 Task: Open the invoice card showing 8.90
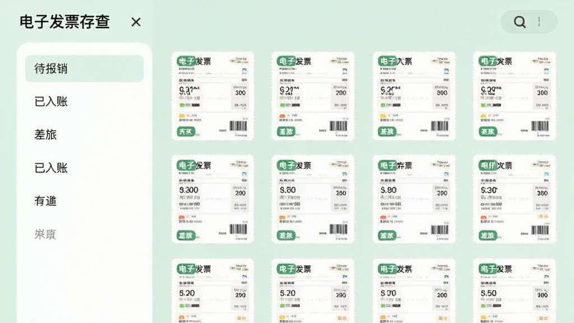(414, 199)
